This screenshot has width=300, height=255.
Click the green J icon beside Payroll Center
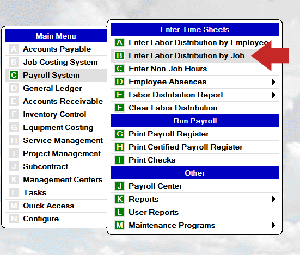click(120, 186)
